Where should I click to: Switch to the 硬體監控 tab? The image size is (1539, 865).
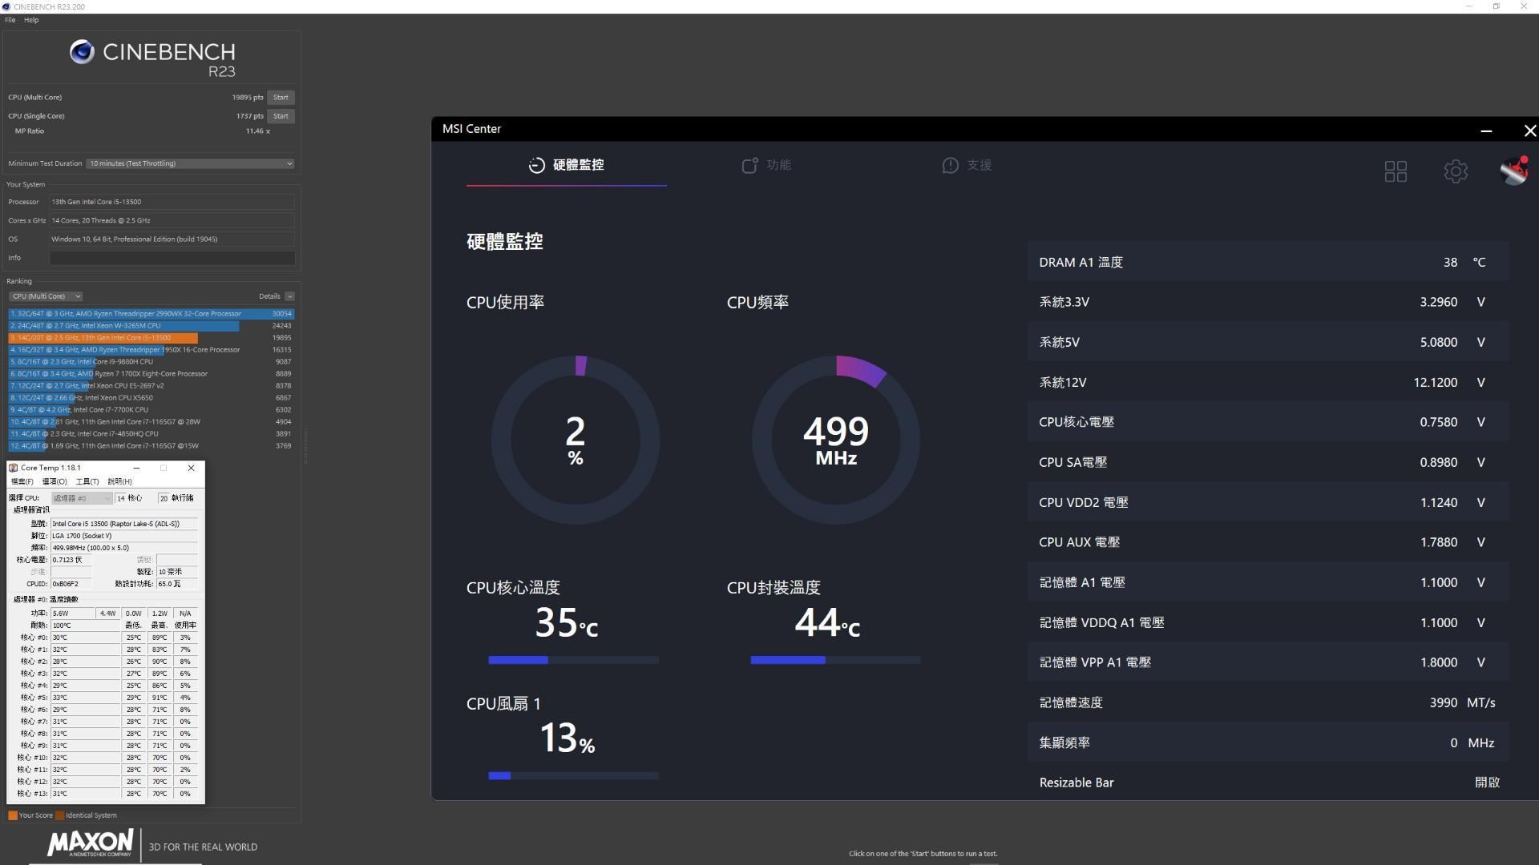[x=566, y=165]
